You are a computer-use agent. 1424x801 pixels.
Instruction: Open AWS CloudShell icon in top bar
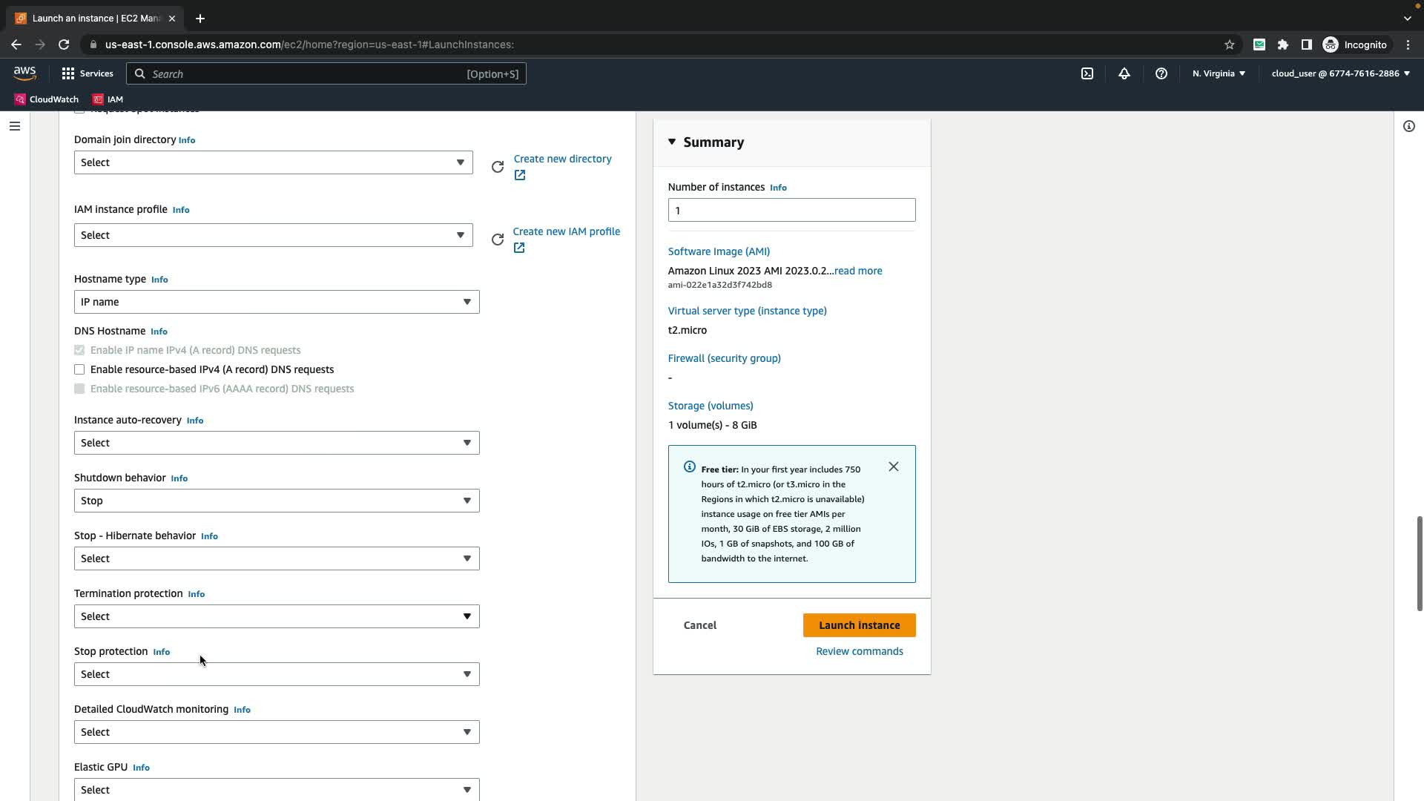[1087, 73]
